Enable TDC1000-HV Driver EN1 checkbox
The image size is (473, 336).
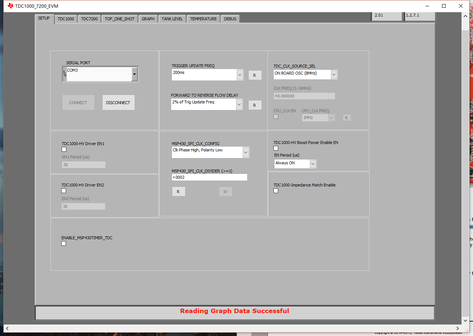pos(64,150)
